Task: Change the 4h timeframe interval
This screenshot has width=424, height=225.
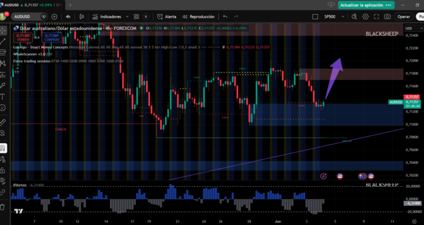Action: 68,16
